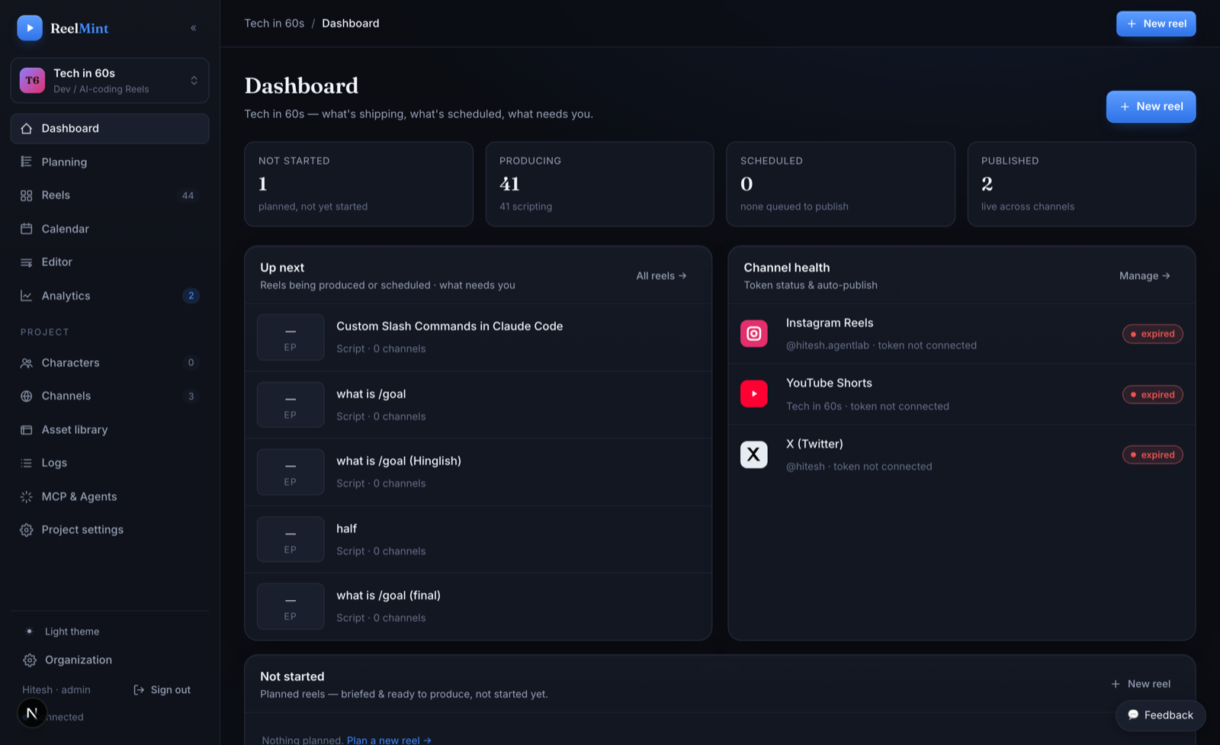
Task: Open the Reels section
Action: (x=110, y=195)
